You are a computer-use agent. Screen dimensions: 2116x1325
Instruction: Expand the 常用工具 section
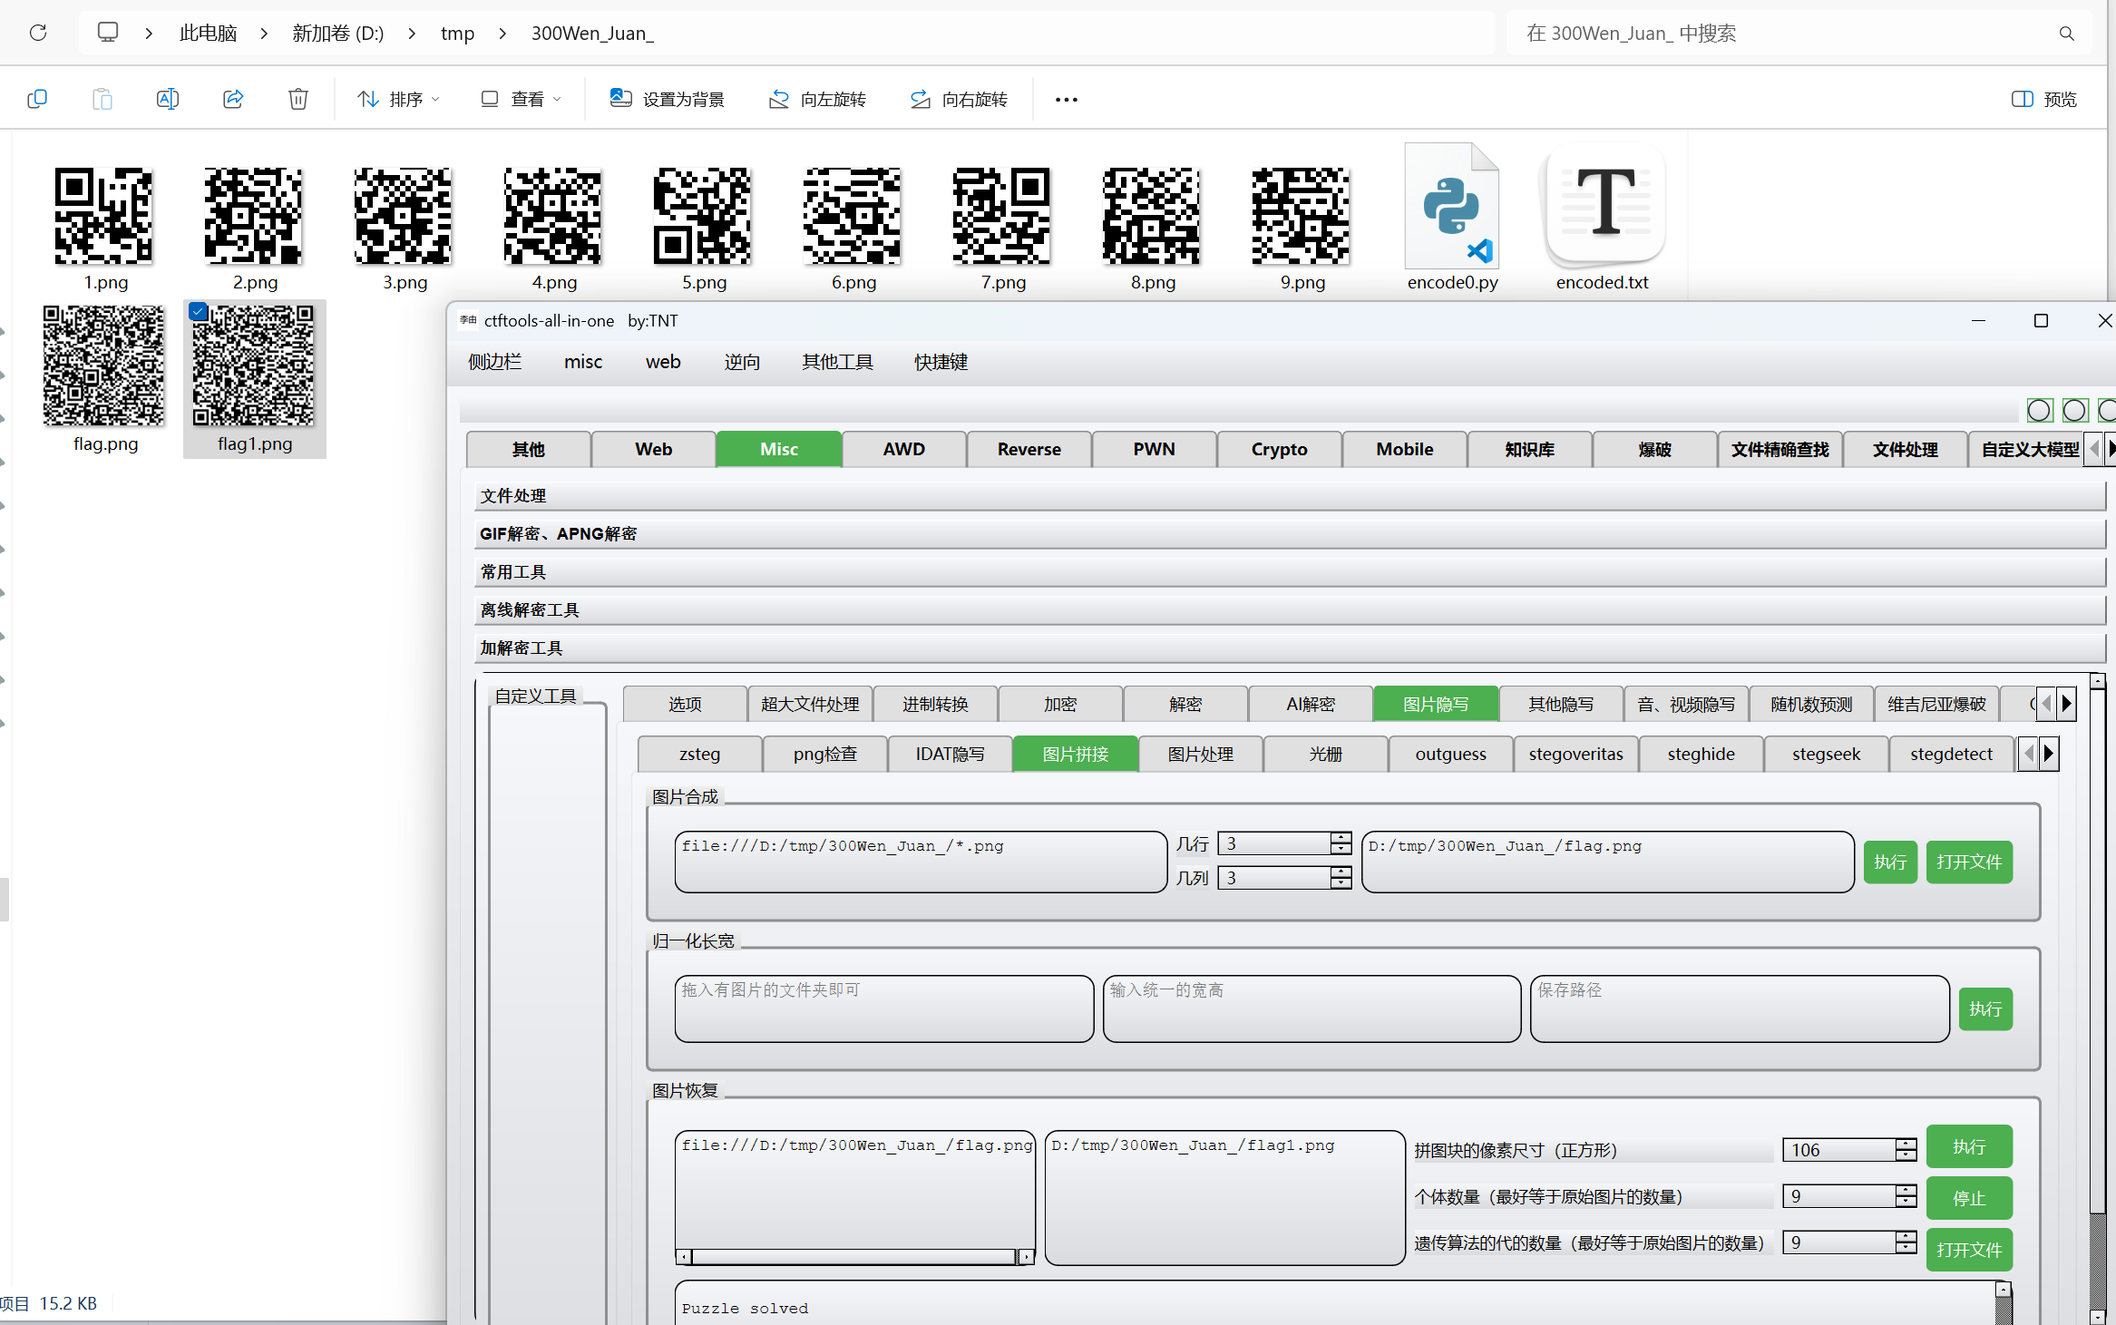pyautogui.click(x=1290, y=571)
